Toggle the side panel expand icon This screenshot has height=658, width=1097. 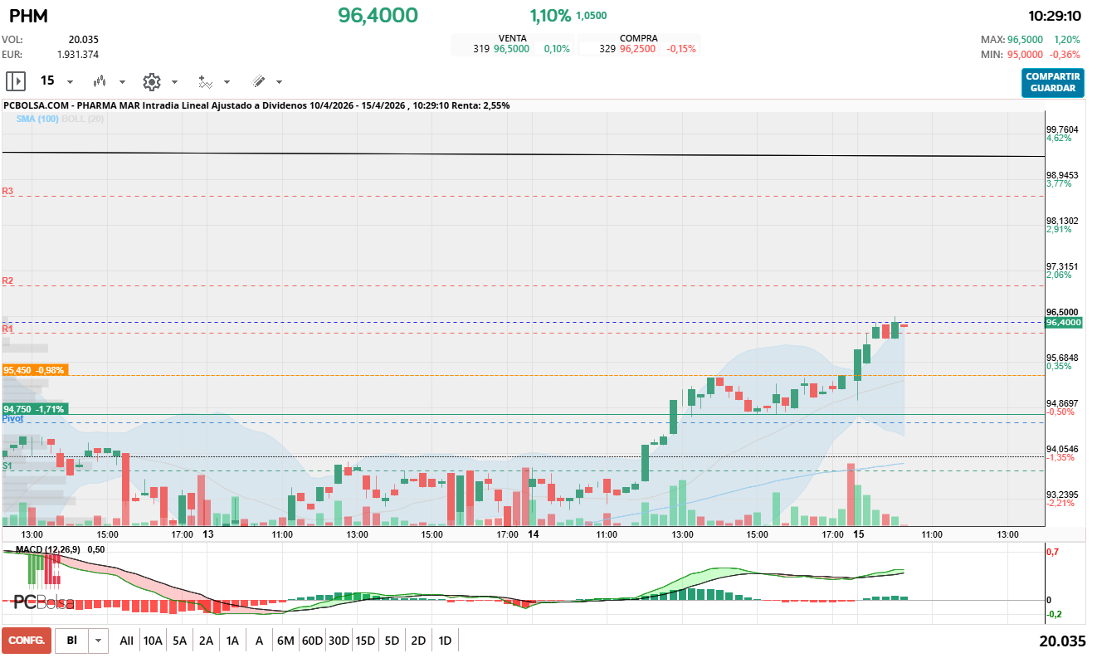click(x=16, y=81)
